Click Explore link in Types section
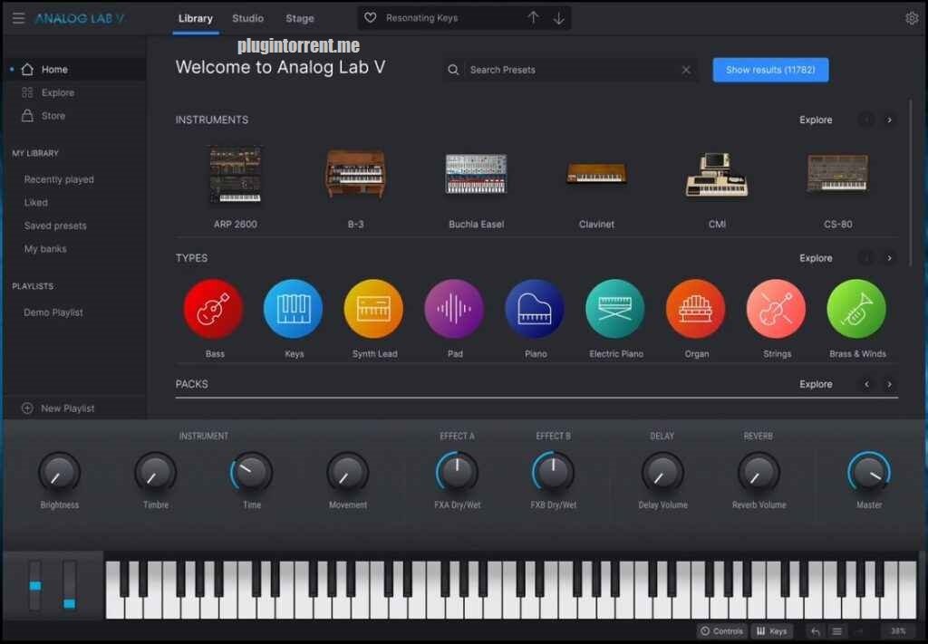 816,258
